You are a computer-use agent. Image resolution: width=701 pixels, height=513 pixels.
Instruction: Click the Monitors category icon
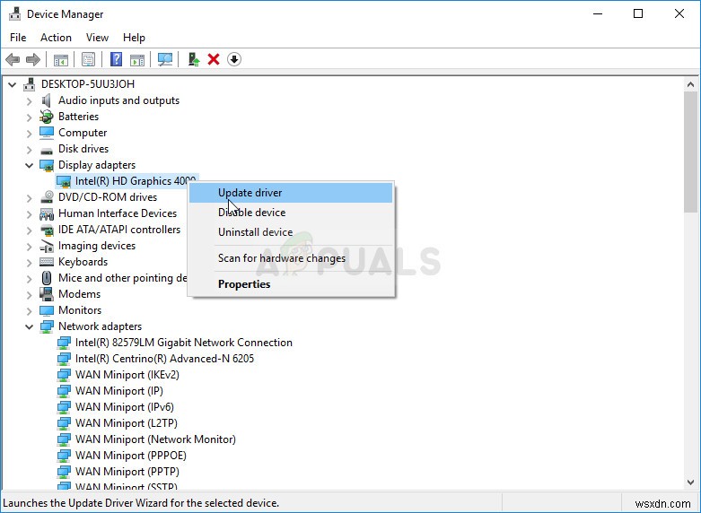47,310
